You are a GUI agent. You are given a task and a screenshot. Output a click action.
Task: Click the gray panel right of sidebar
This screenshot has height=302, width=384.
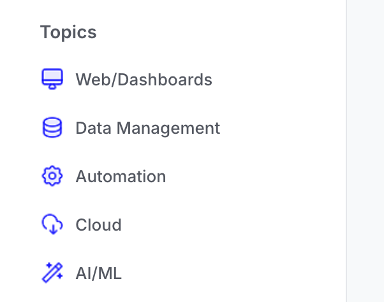366,151
